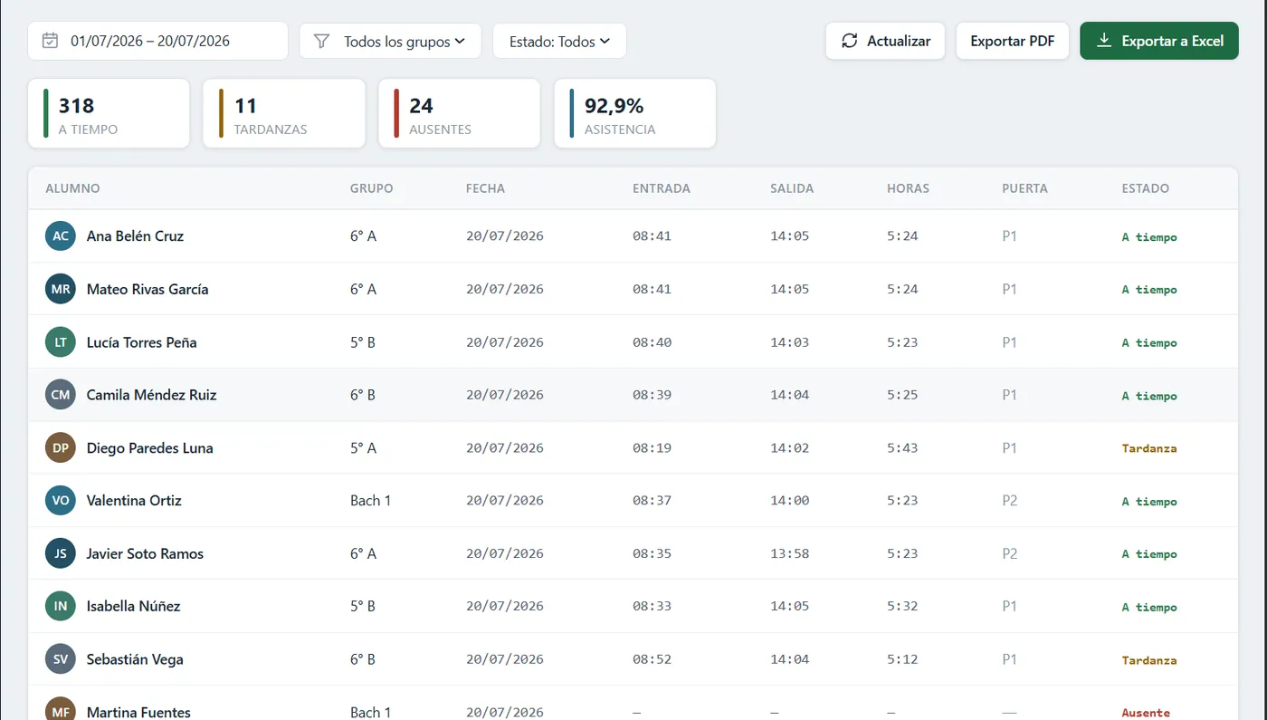Click the 92,9% Asistencia card
Viewport: 1267px width, 720px height.
(635, 113)
